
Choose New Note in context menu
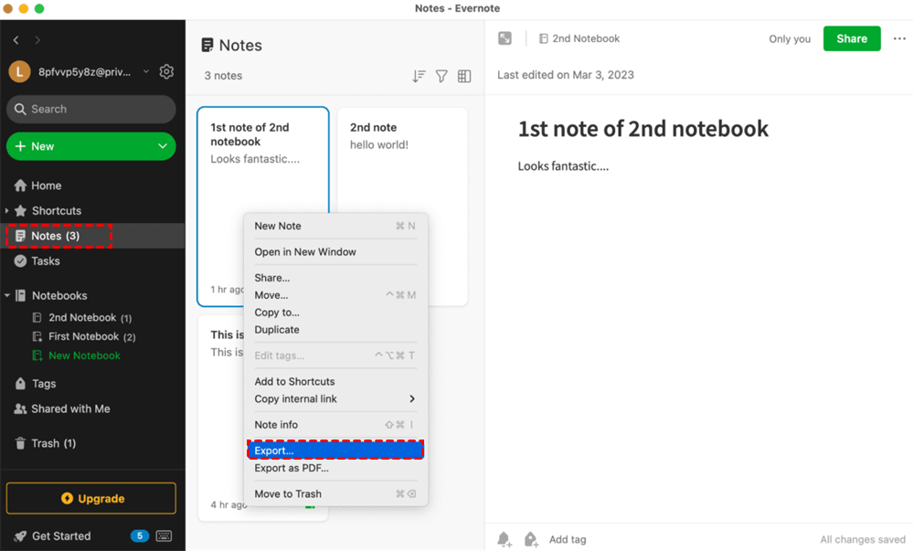[335, 226]
